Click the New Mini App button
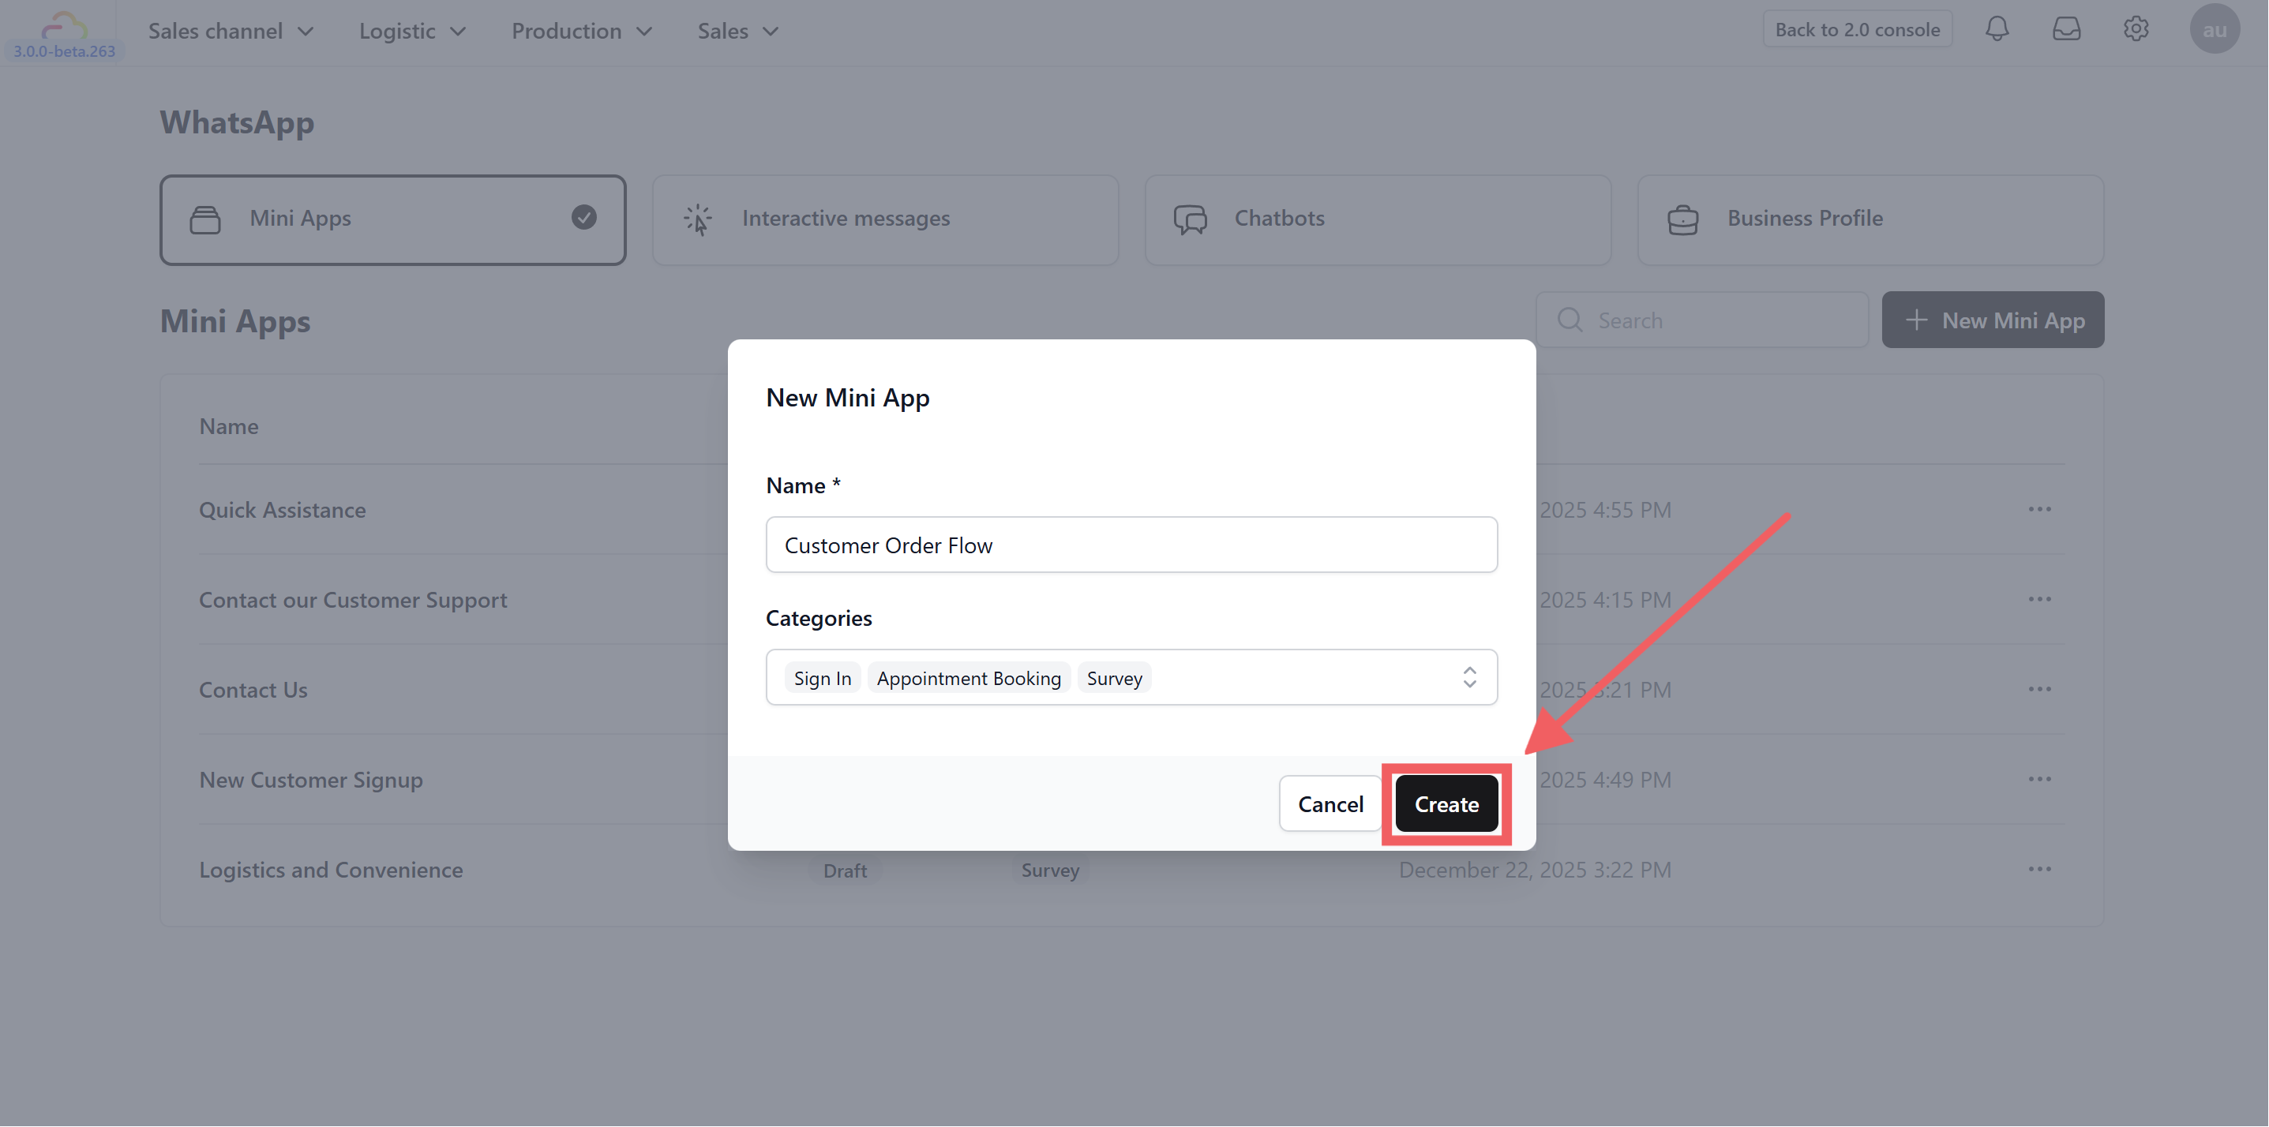 (x=1993, y=320)
